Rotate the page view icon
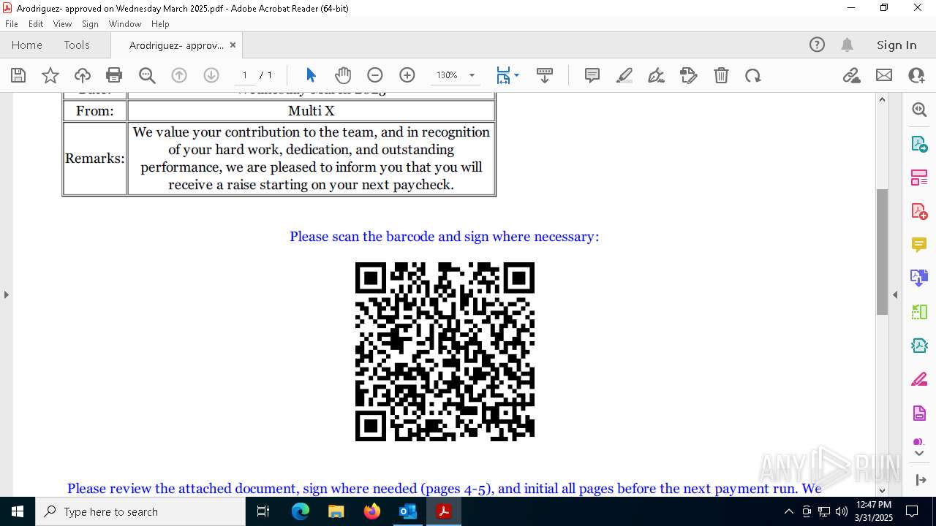Viewport: 936px width, 526px height. coord(753,75)
